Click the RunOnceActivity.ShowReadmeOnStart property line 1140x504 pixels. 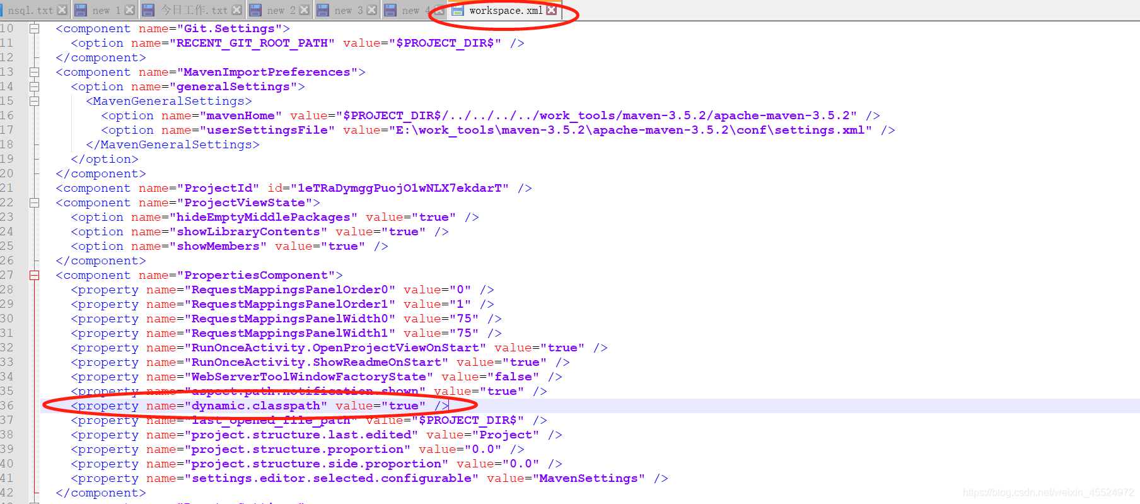point(320,362)
